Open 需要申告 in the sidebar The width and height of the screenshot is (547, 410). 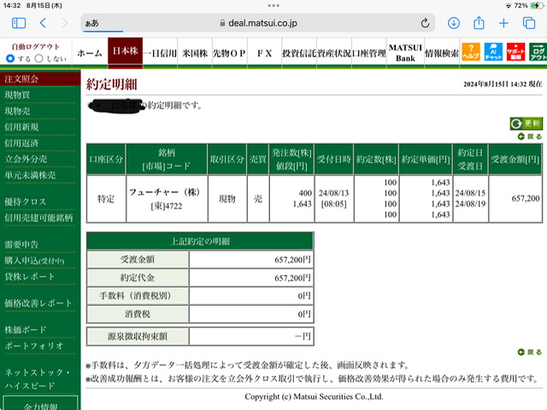pos(21,244)
